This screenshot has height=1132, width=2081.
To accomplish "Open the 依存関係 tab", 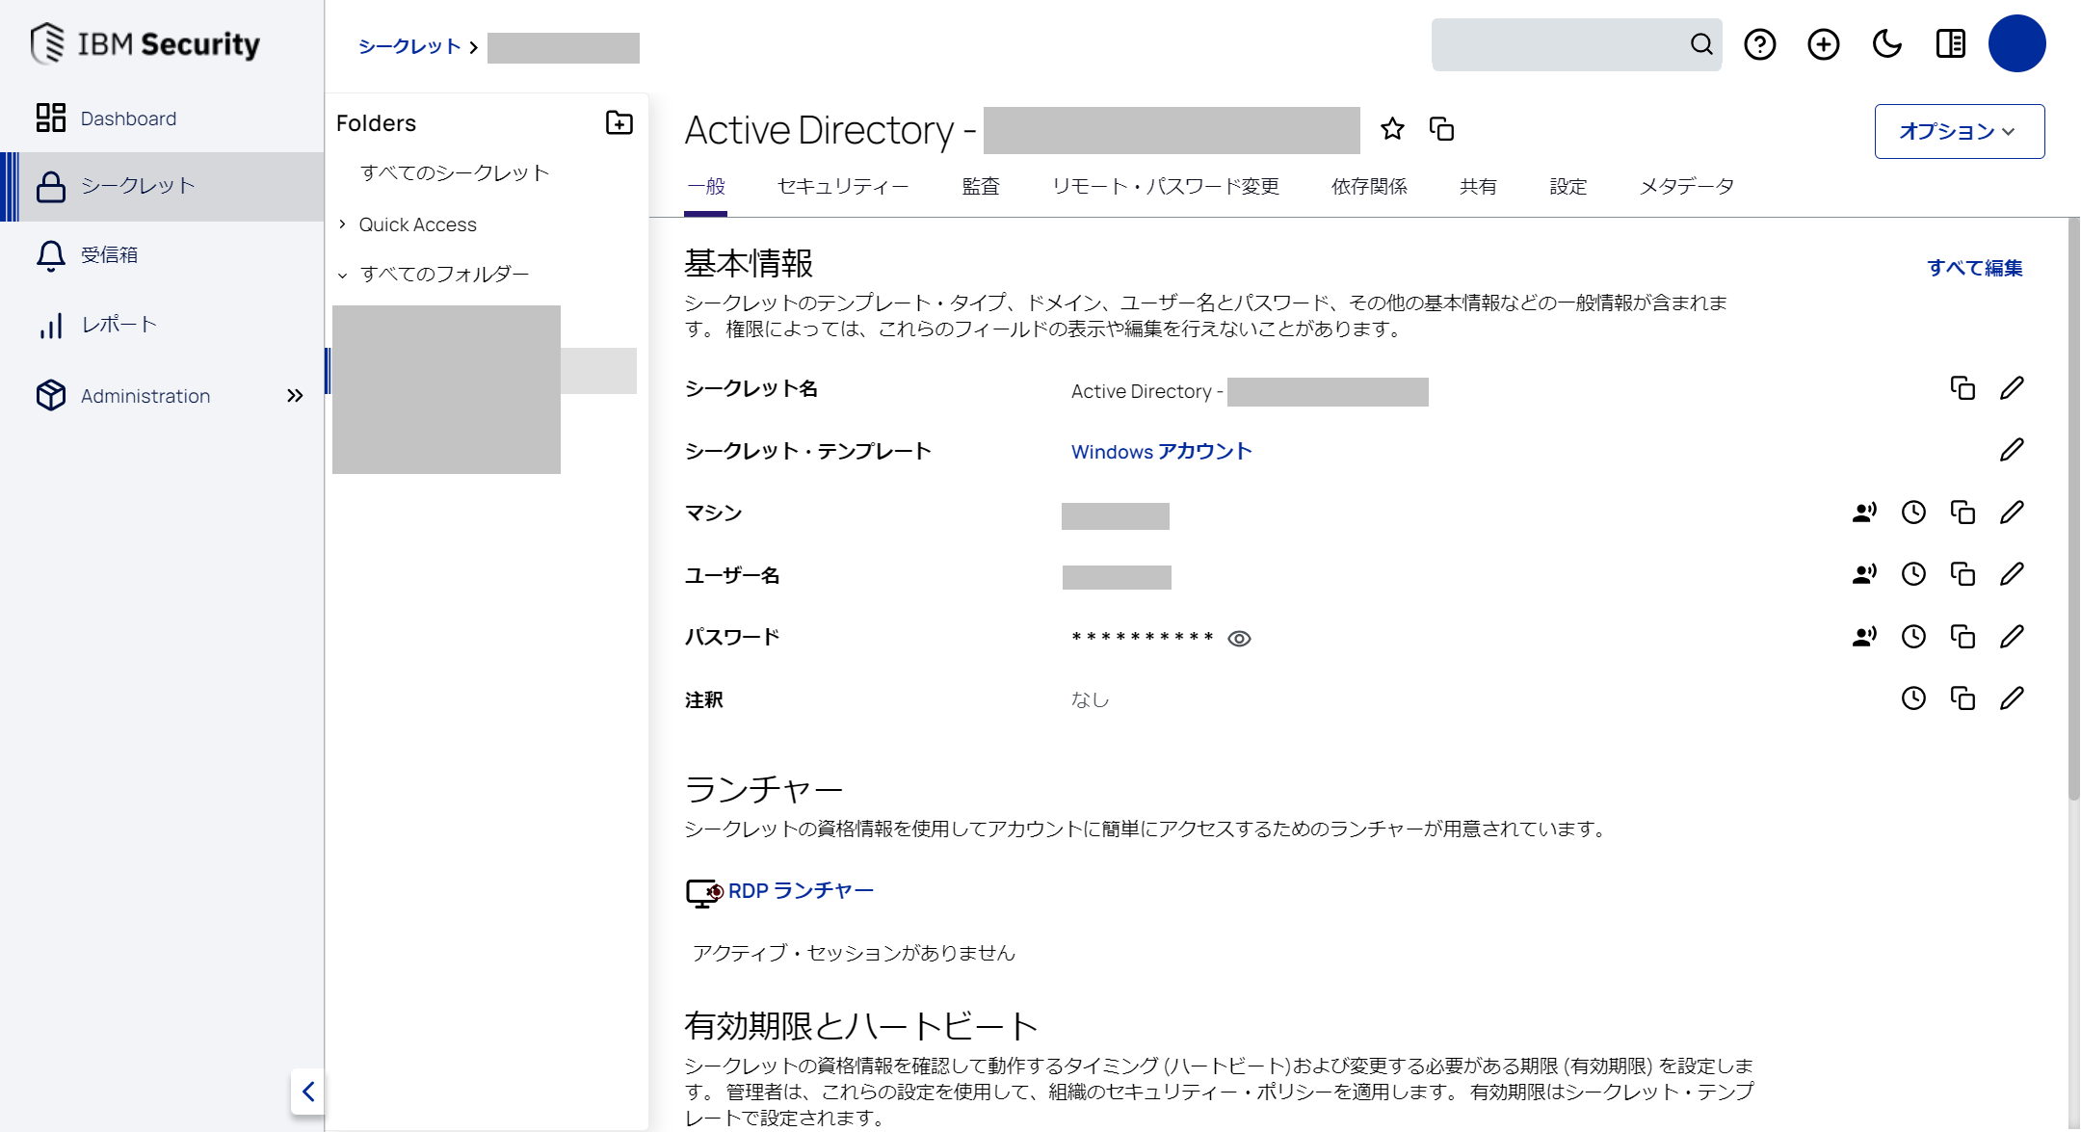I will click(x=1369, y=187).
